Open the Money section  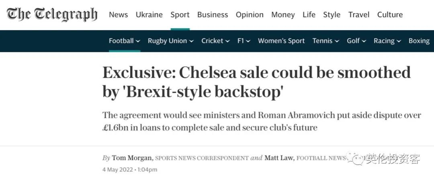(283, 15)
